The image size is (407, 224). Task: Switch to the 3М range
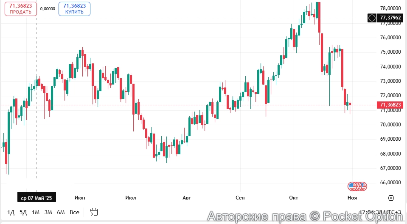click(48, 212)
